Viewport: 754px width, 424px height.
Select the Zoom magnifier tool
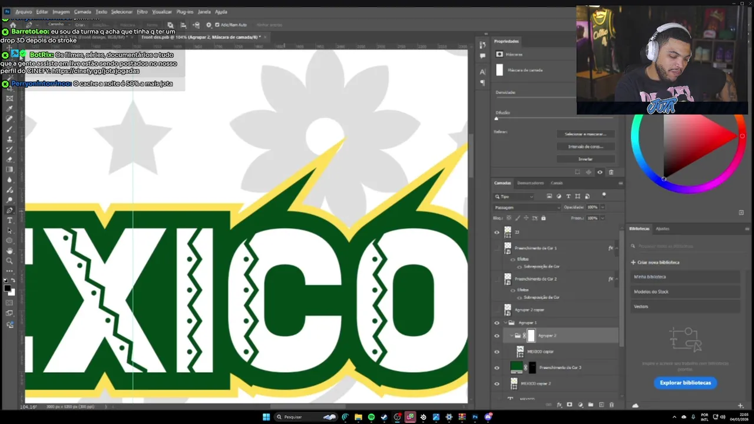tap(9, 260)
